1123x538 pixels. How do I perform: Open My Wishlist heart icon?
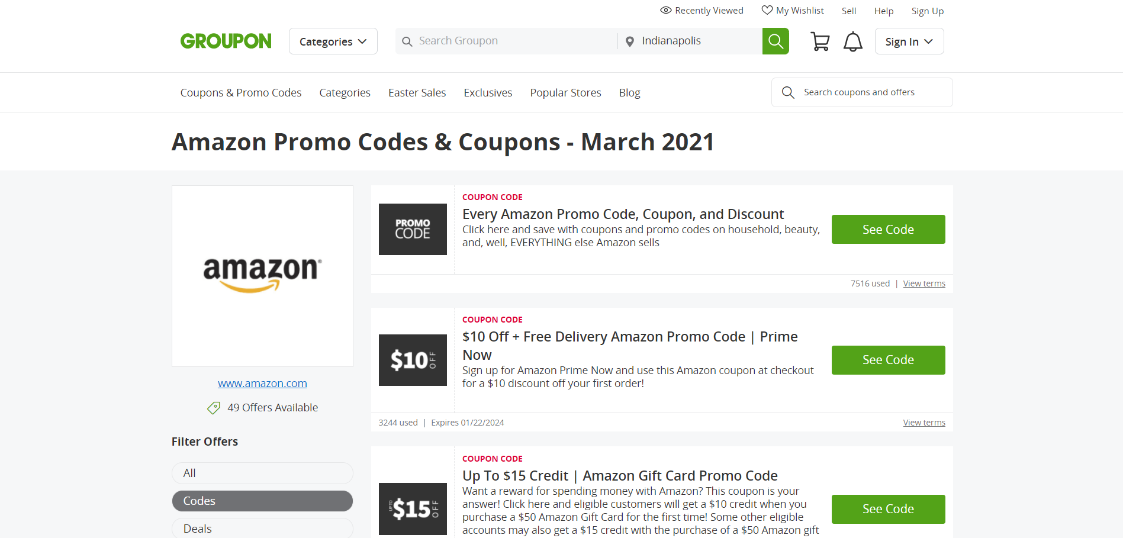(x=767, y=10)
